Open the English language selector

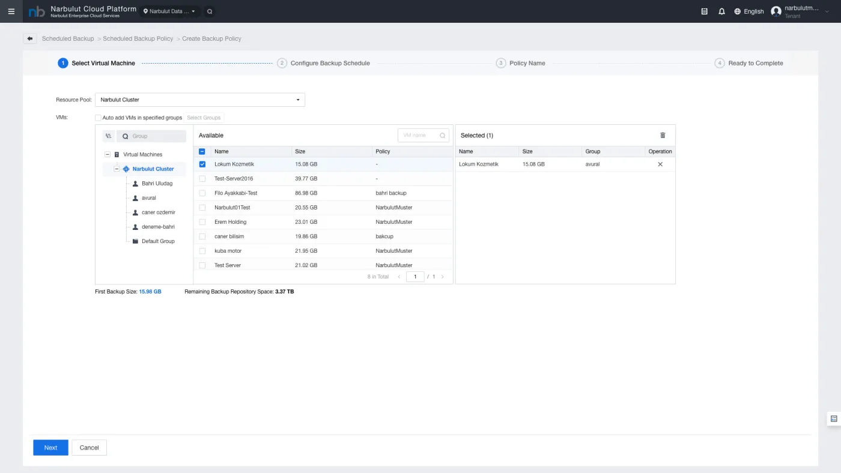[749, 11]
